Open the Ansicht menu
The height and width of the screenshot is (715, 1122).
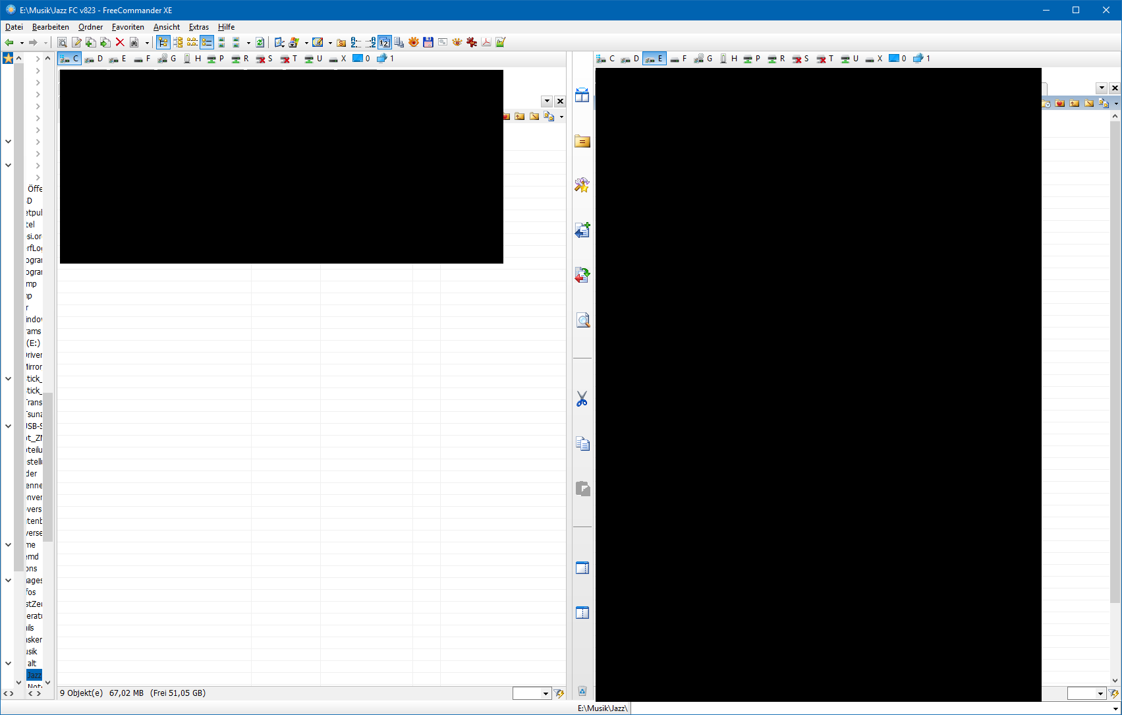pos(167,27)
